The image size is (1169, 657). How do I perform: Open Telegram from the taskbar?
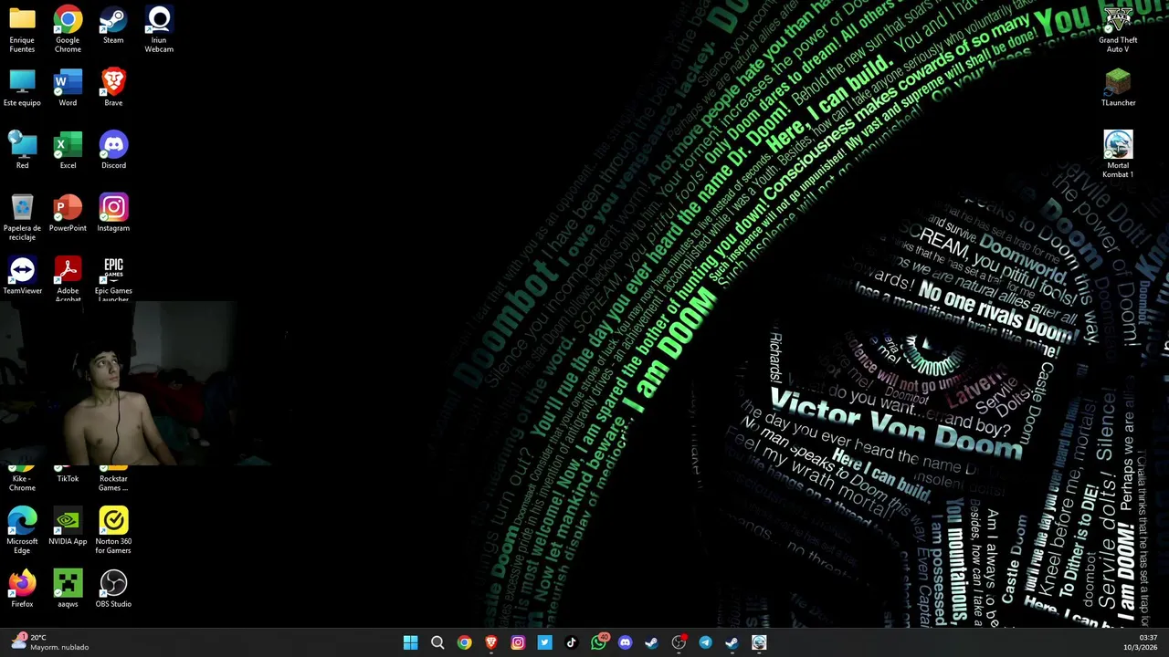tap(705, 642)
